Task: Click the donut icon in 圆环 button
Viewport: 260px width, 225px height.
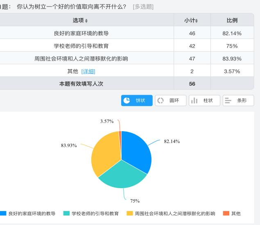Action: click(x=161, y=100)
